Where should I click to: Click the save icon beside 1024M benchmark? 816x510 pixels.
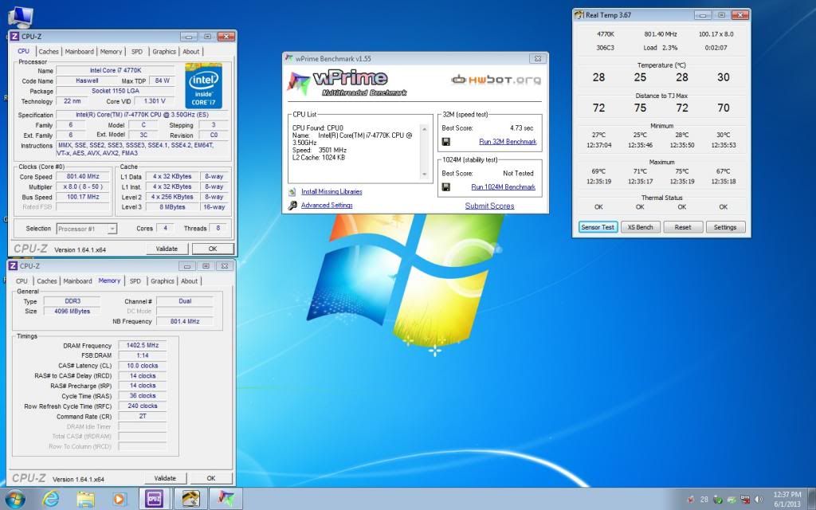pyautogui.click(x=446, y=186)
